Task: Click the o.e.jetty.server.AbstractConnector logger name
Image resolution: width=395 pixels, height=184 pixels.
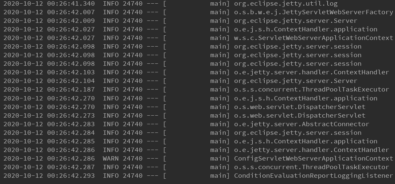Action: click(301, 124)
